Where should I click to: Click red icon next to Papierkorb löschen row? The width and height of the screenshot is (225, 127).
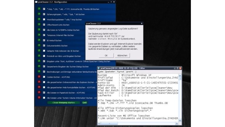(x=39, y=92)
